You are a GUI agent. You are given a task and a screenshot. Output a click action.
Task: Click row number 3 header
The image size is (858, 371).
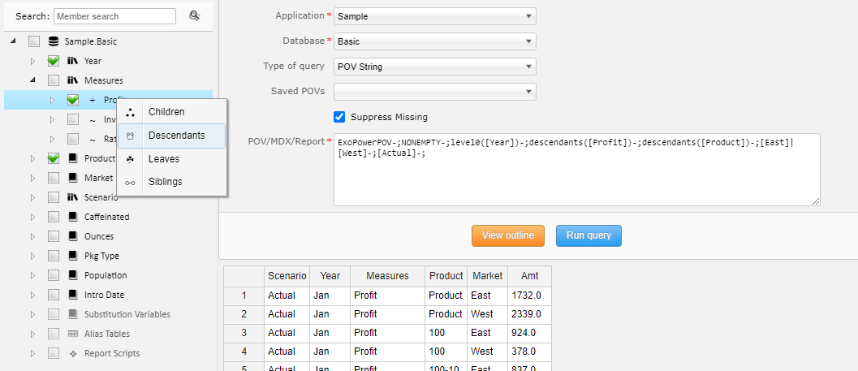coord(244,333)
